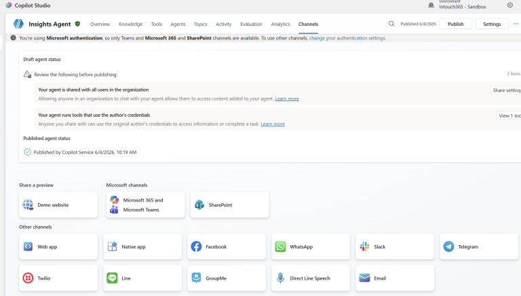This screenshot has width=521, height=296.
Task: Click the Line logo icon
Action: click(113, 278)
